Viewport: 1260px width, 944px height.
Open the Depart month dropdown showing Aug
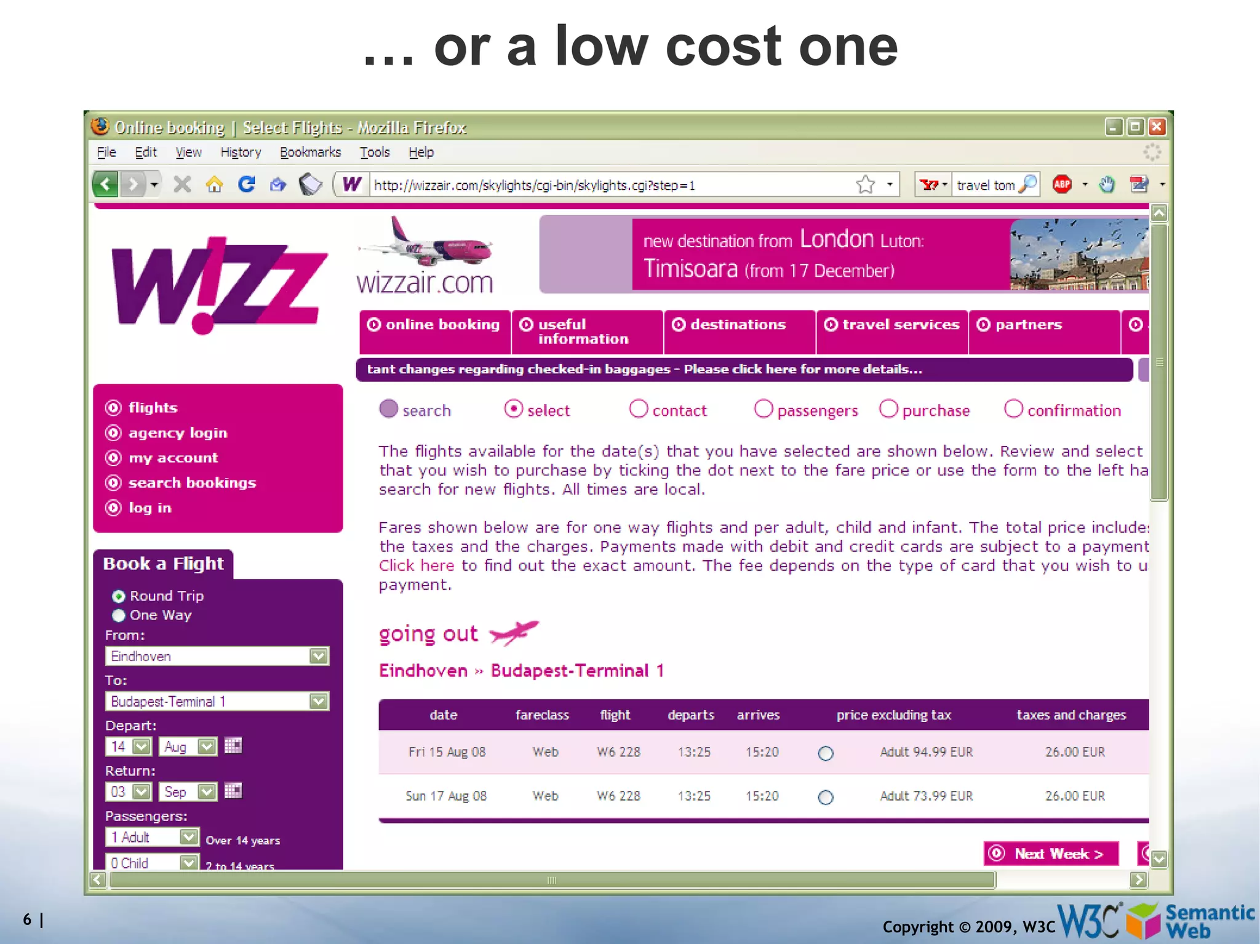point(188,746)
